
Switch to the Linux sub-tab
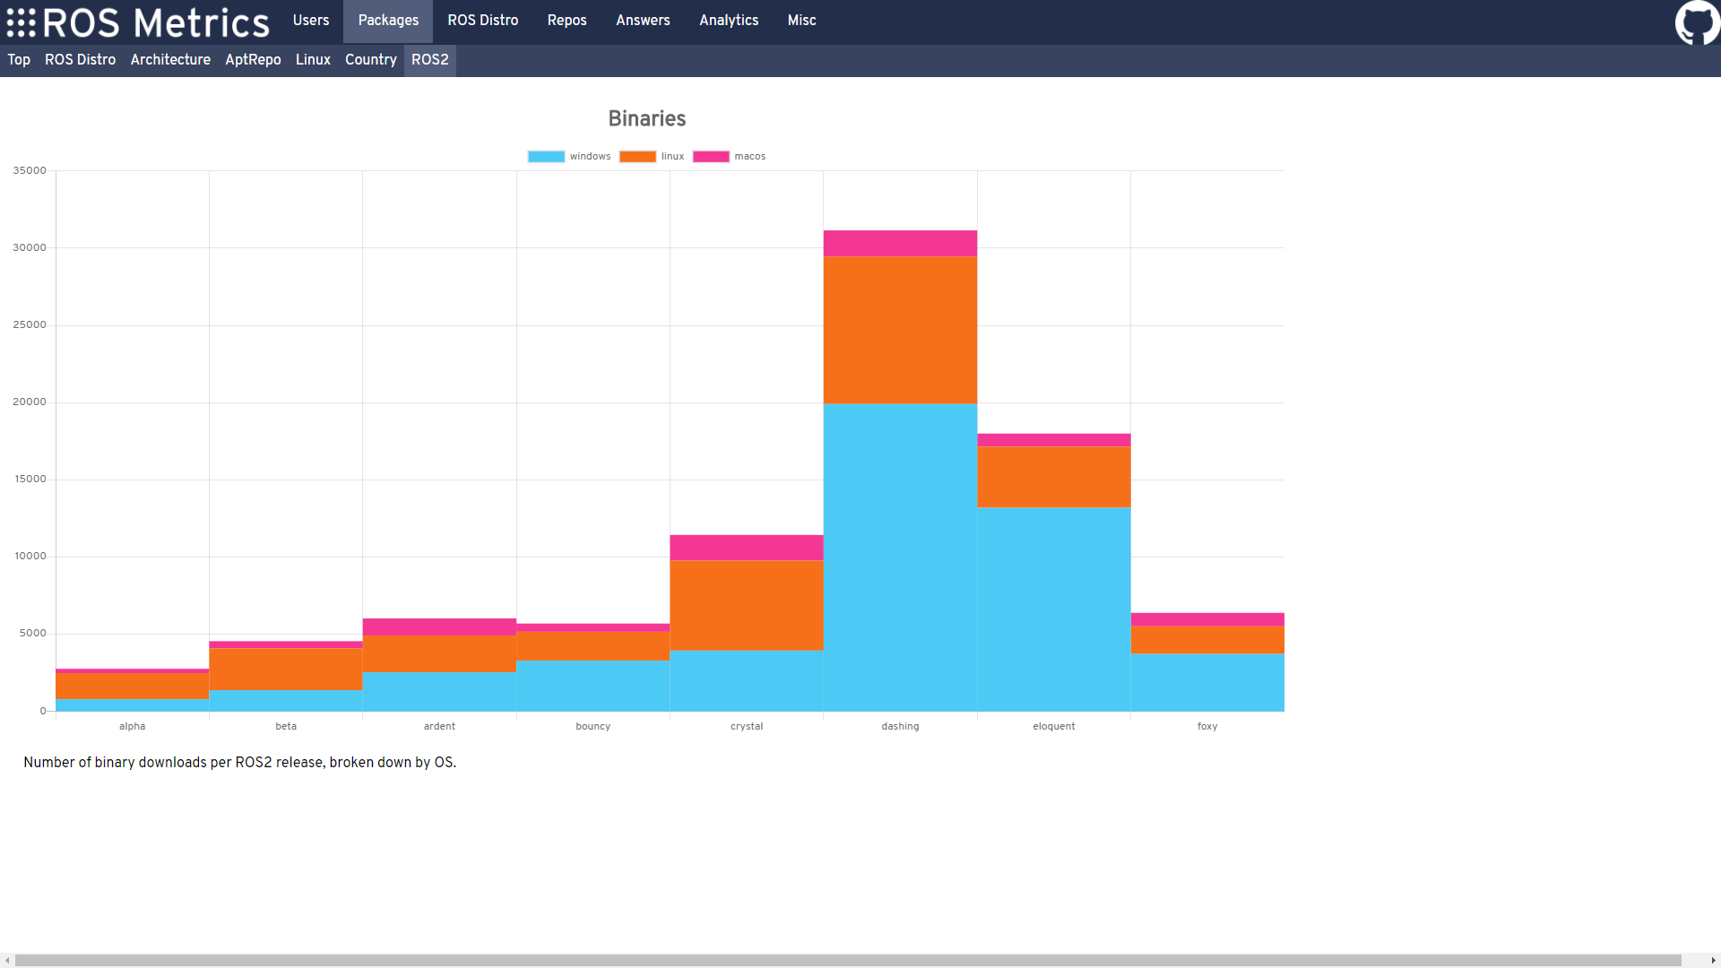coord(313,60)
